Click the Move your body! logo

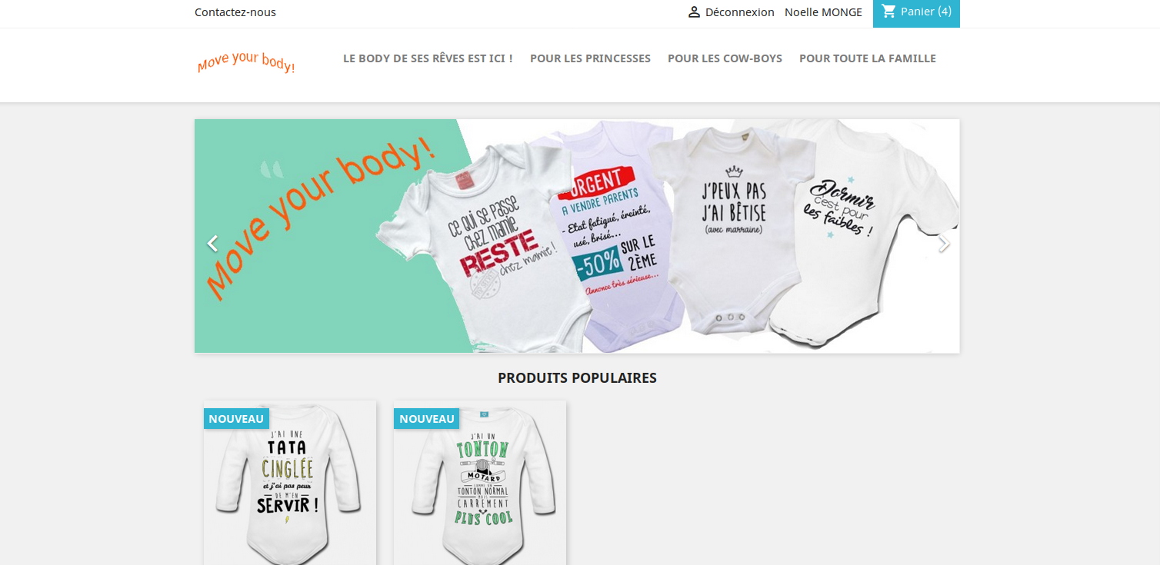click(x=246, y=62)
